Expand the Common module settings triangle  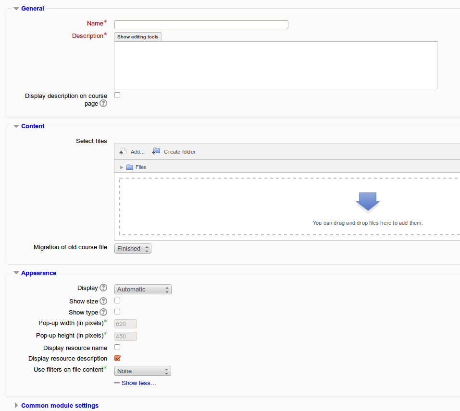pos(16,405)
